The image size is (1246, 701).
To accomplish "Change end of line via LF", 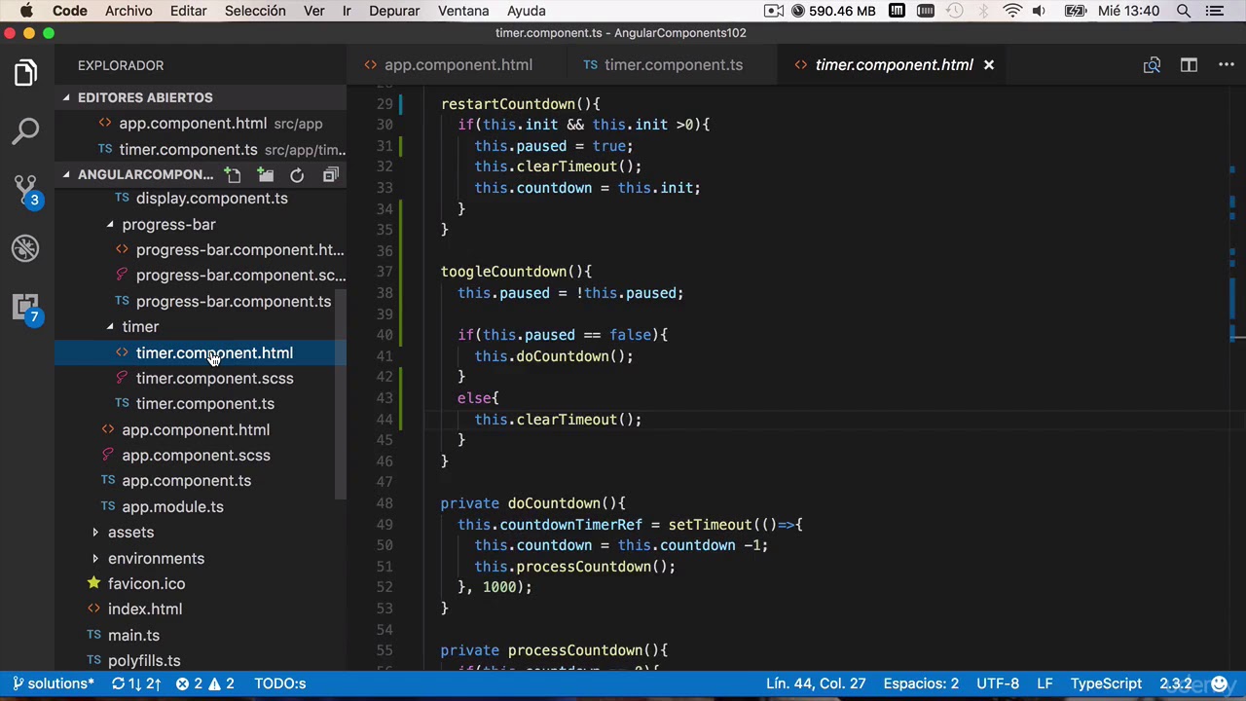I will pos(1044,683).
